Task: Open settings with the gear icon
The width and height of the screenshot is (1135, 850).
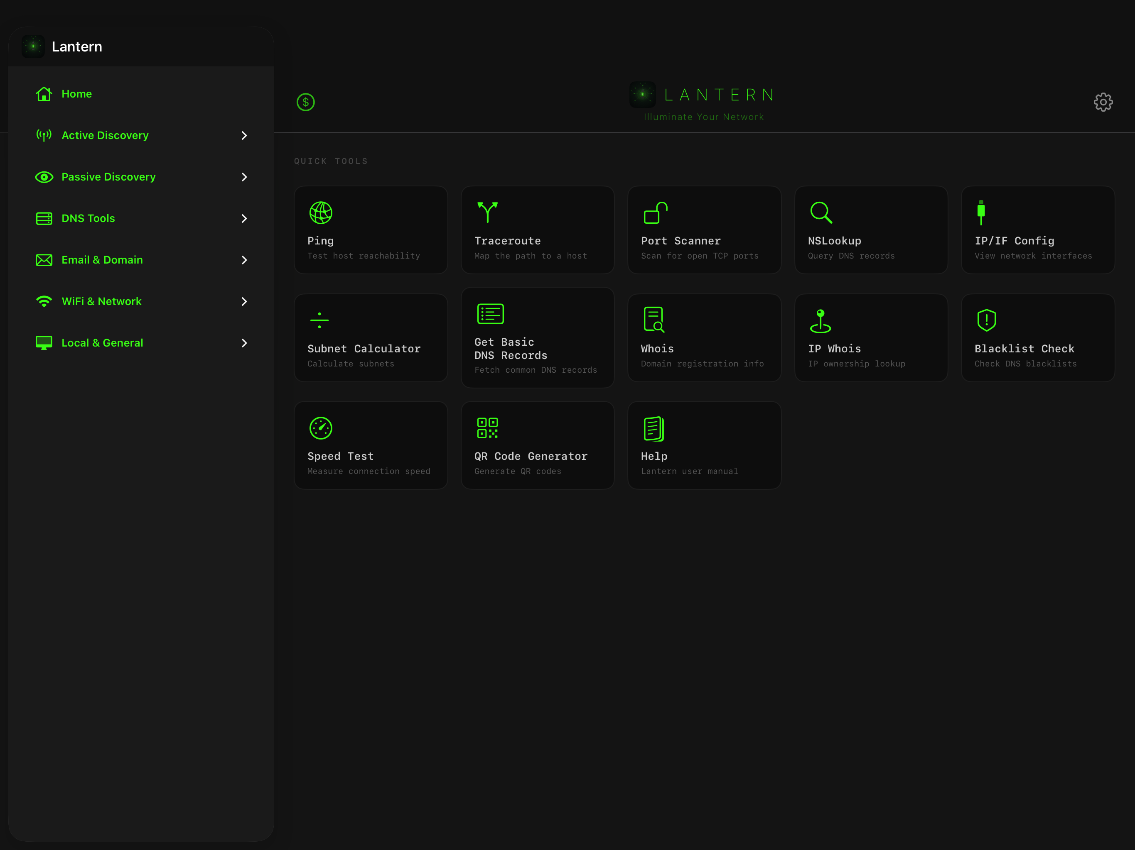Action: [x=1103, y=102]
